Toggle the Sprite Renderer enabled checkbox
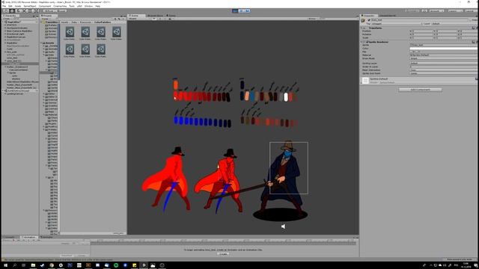This screenshot has width=479, height=269. (x=367, y=42)
